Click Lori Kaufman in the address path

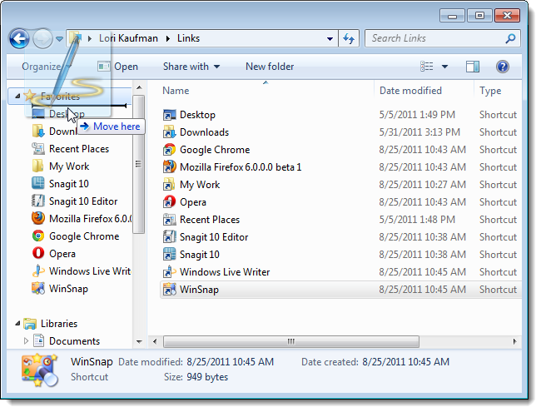(128, 38)
